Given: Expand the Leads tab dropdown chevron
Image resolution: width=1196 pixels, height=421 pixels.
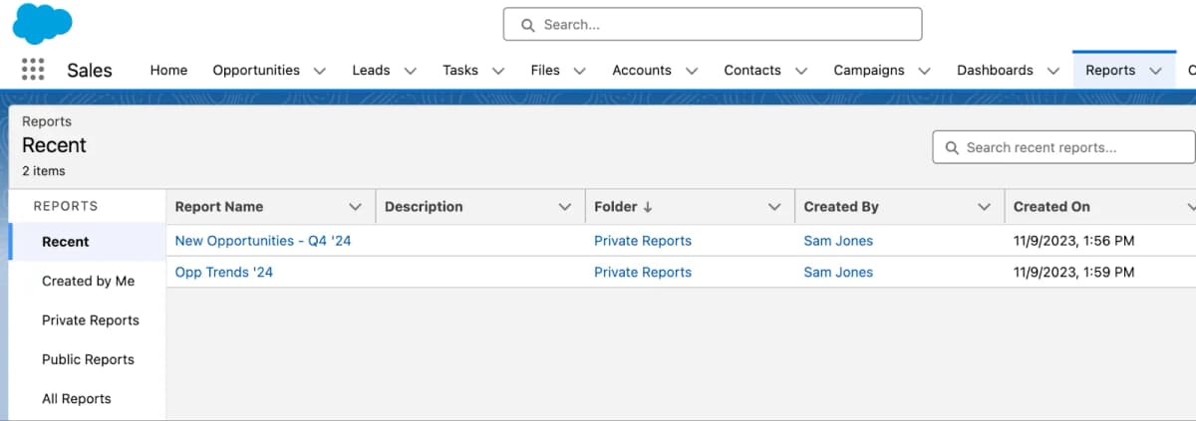Looking at the screenshot, I should point(411,71).
